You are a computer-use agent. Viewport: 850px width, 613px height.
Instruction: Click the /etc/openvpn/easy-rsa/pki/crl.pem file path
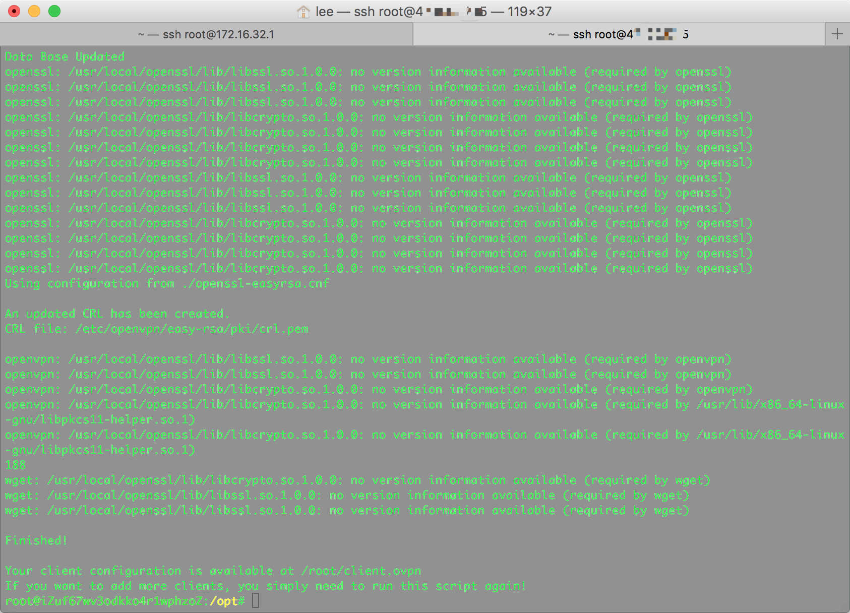pyautogui.click(x=192, y=329)
